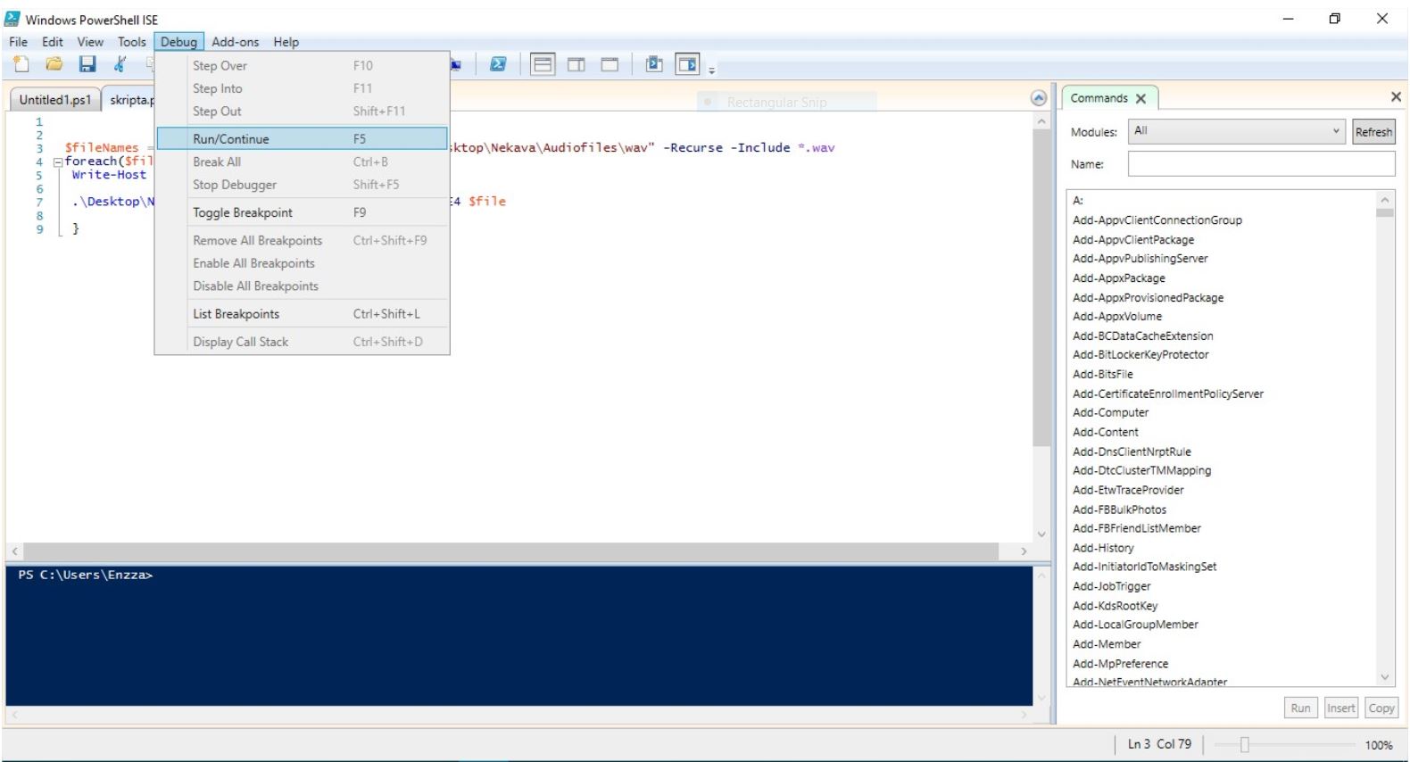Viewport: 1410px width, 762px height.
Task: Select Add-AppxPackage in the command list
Action: coord(1119,278)
